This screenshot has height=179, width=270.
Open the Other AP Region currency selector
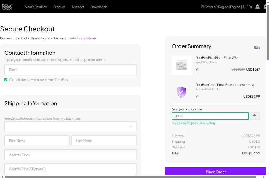(226, 7)
